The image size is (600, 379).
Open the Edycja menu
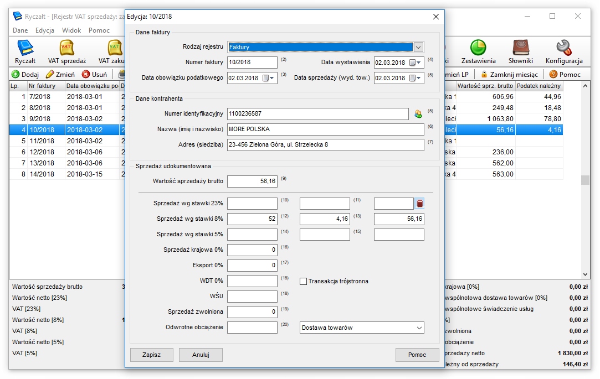(x=45, y=30)
